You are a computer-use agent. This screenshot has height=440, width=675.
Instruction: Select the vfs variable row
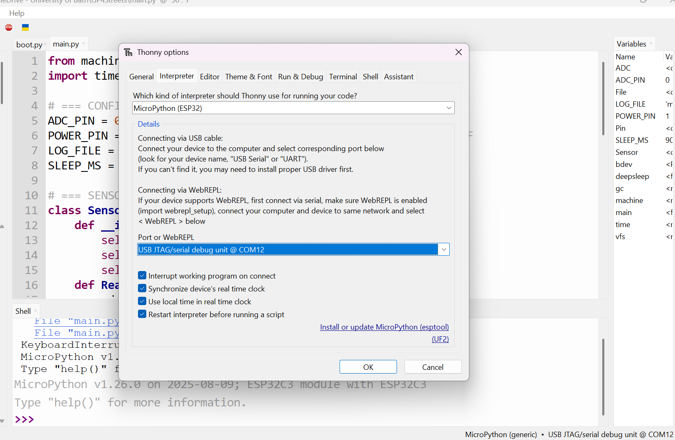(x=643, y=237)
